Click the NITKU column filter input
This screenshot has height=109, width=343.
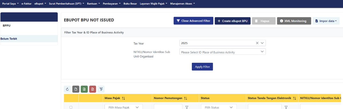click(320, 107)
